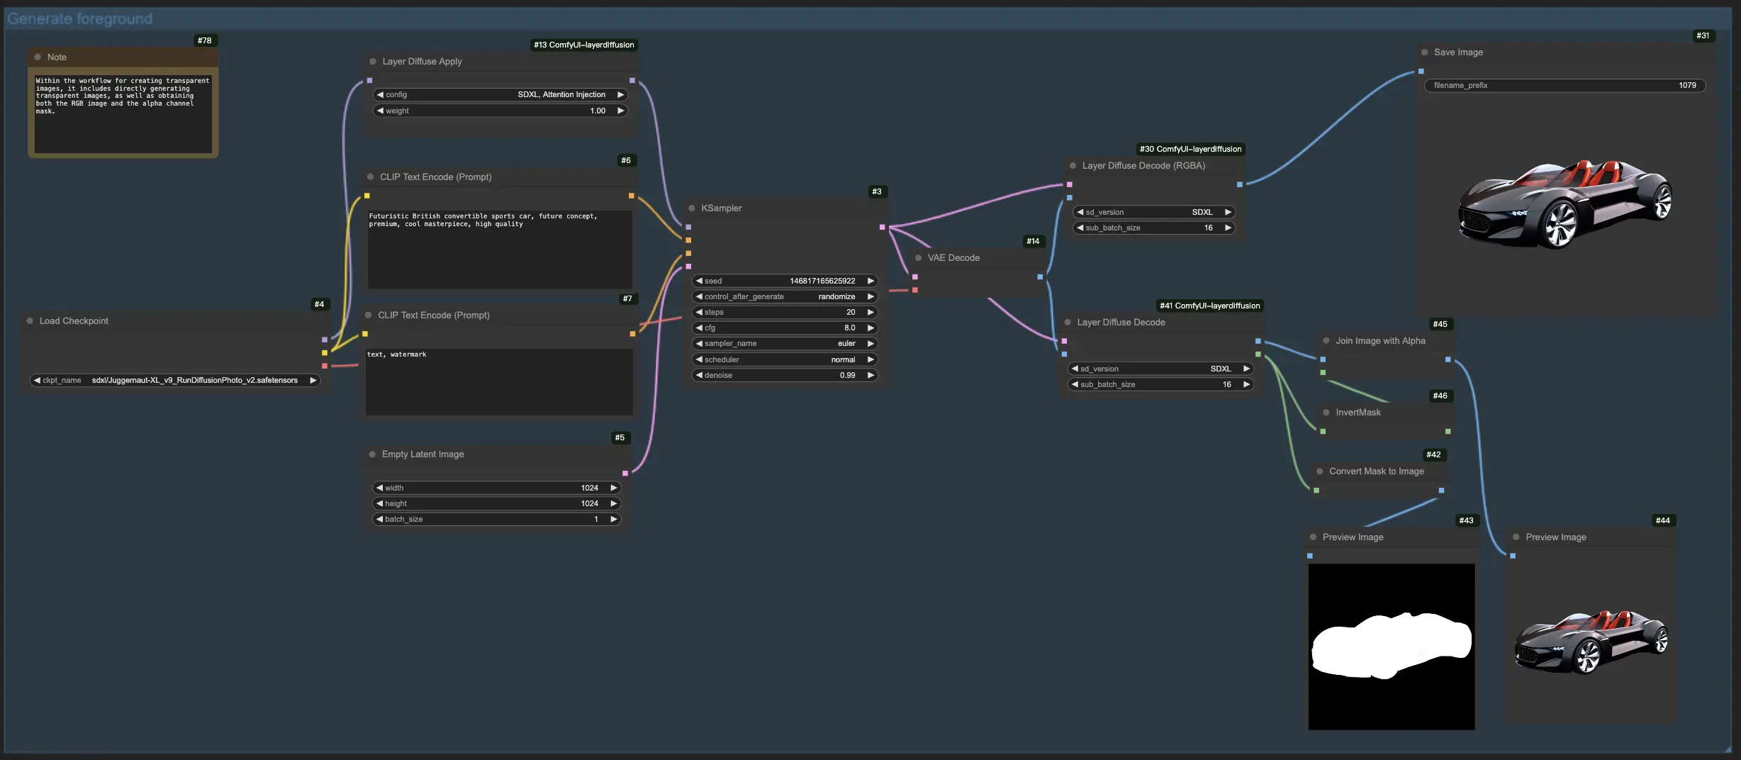
Task: Increase denoise with its right arrow
Action: coord(870,375)
